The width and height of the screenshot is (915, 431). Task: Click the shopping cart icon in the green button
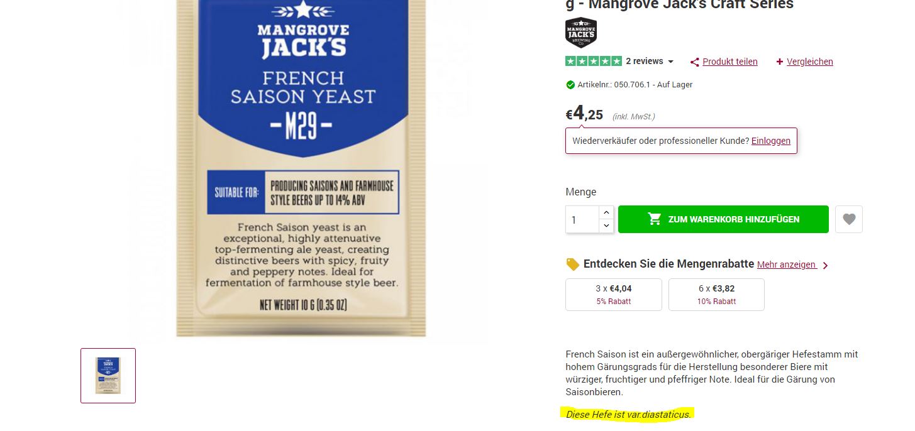click(655, 219)
